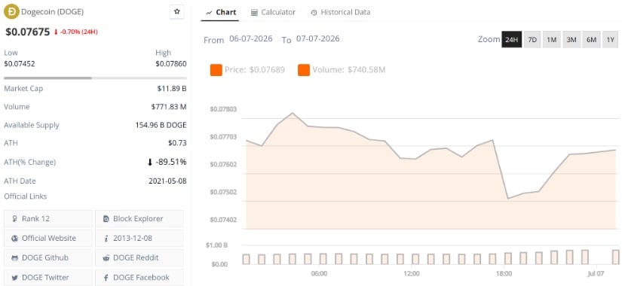Image resolution: width=622 pixels, height=286 pixels.
Task: Open the Historical Data tab
Action: coord(340,12)
